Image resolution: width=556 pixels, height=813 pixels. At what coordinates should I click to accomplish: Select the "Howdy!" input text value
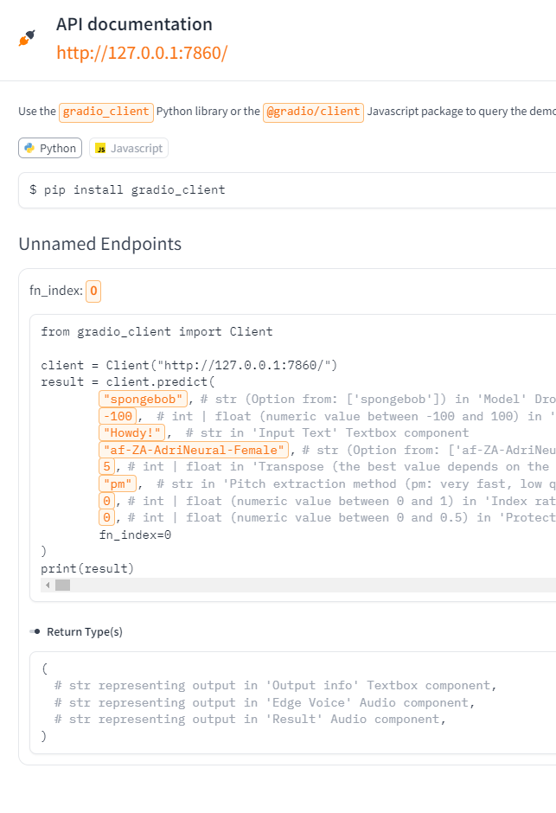coord(131,433)
